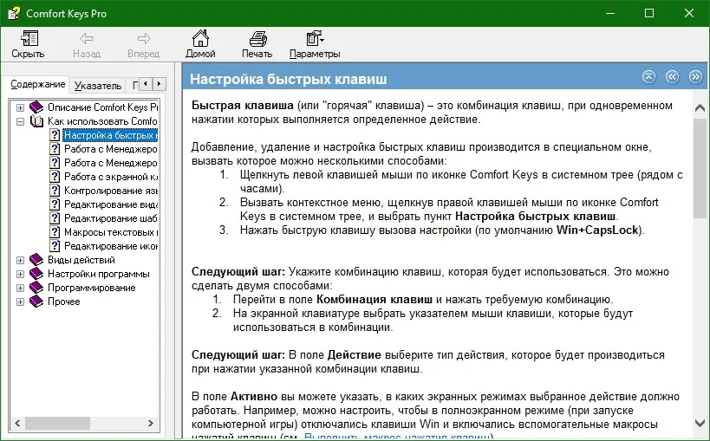
Task: Click the open book icon of Как использовать
Action: point(36,121)
